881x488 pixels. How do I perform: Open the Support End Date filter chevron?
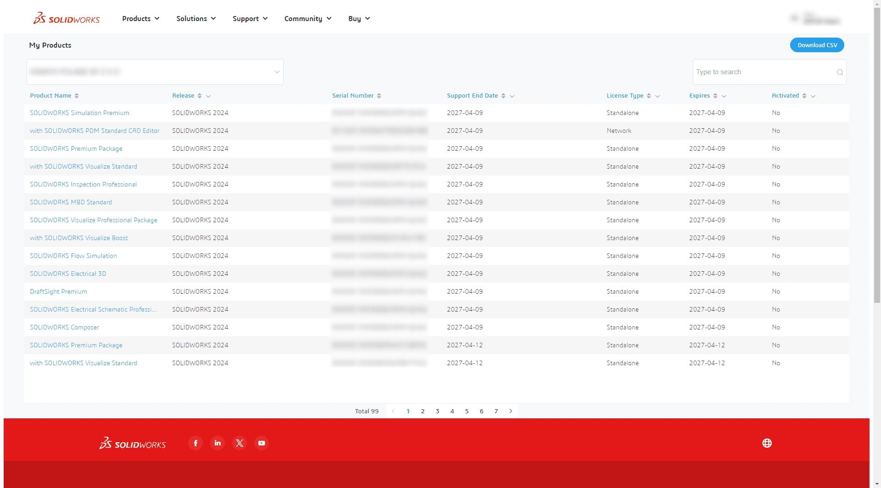coord(512,96)
